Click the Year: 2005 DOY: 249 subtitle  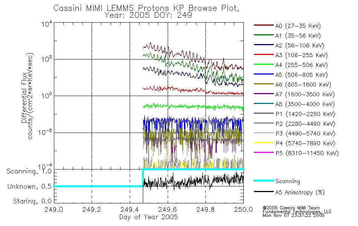(x=148, y=15)
